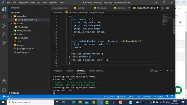Change language mode via JavaScript indicator
187x105 pixels.
147,97
